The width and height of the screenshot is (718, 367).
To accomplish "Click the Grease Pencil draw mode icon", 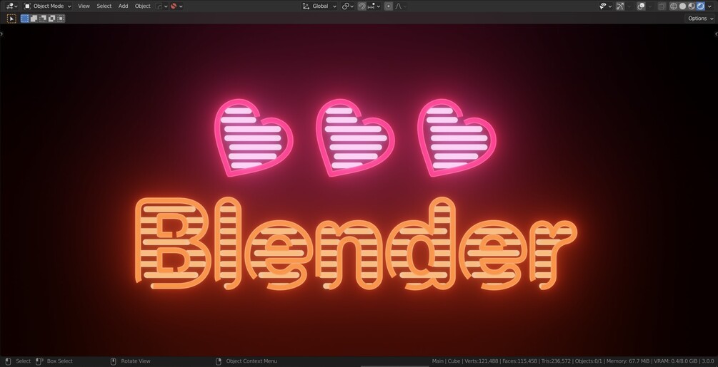I will (x=159, y=6).
